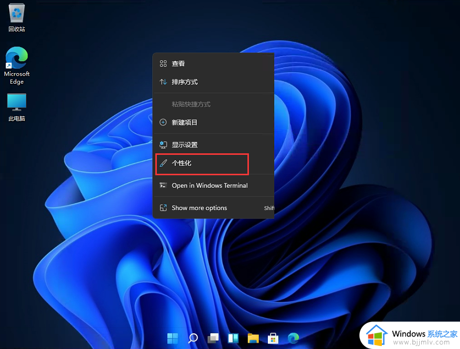This screenshot has width=460, height=349.
Task: Open 显示设置 from the context menu
Action: tap(214, 144)
